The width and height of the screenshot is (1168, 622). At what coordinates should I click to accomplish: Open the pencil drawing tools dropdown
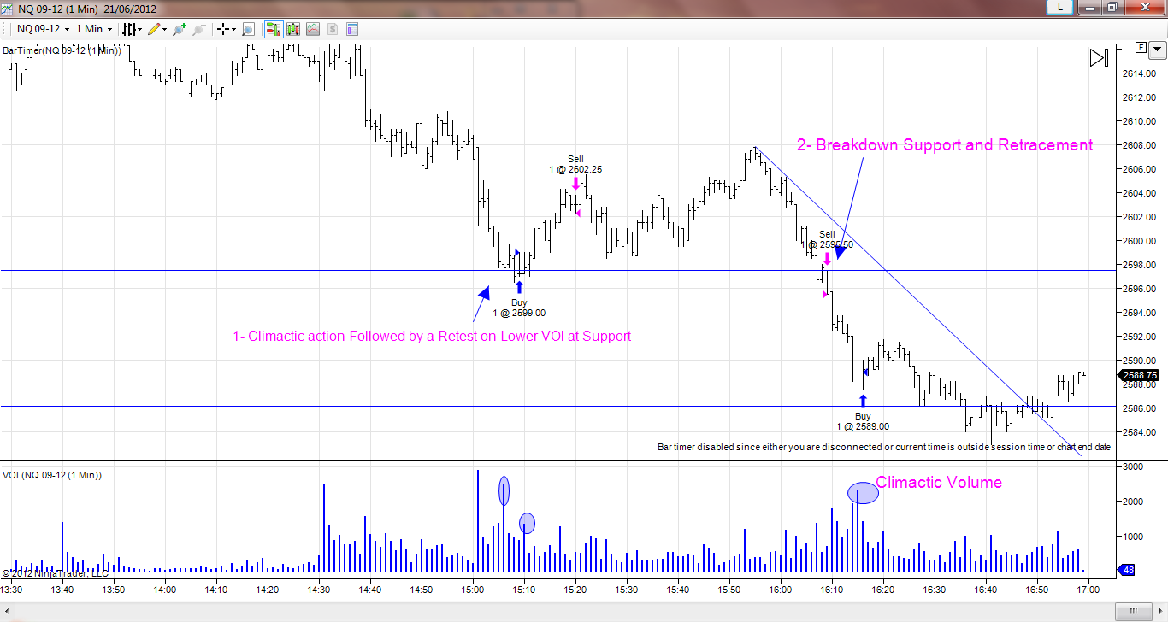(x=157, y=29)
